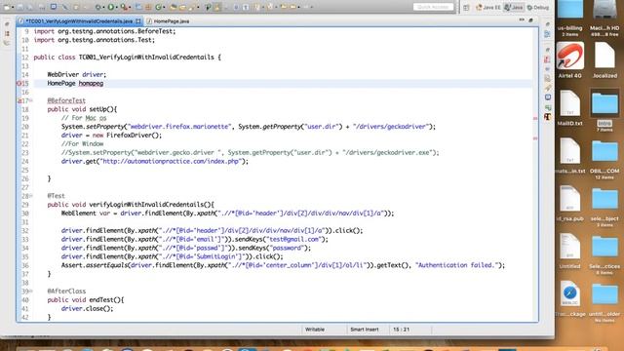Click the Run External Tools icon
This screenshot has width=624, height=351.
click(124, 7)
